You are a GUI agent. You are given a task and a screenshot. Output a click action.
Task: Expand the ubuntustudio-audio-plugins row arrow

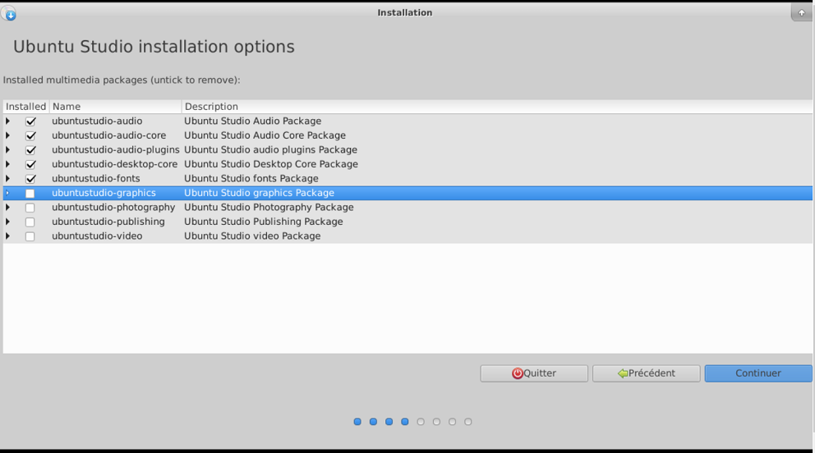point(8,150)
